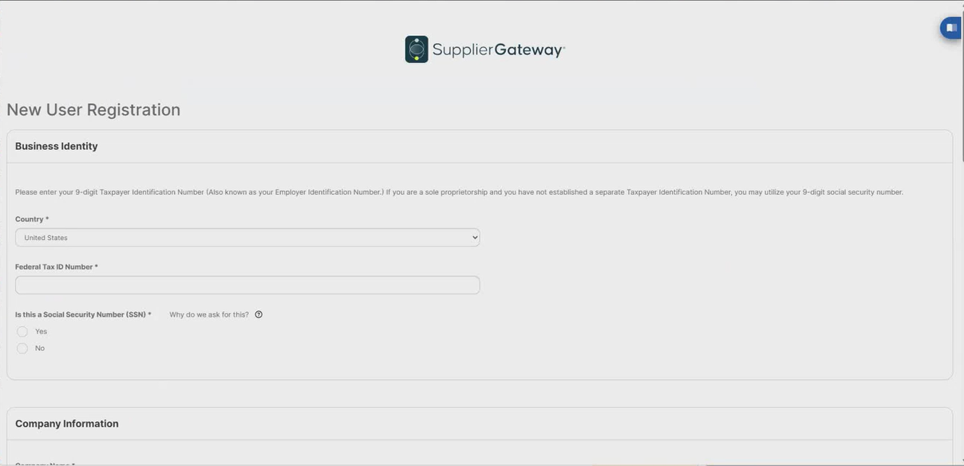Screen dimensions: 964x466
Task: Change country from United States
Action: 247,237
